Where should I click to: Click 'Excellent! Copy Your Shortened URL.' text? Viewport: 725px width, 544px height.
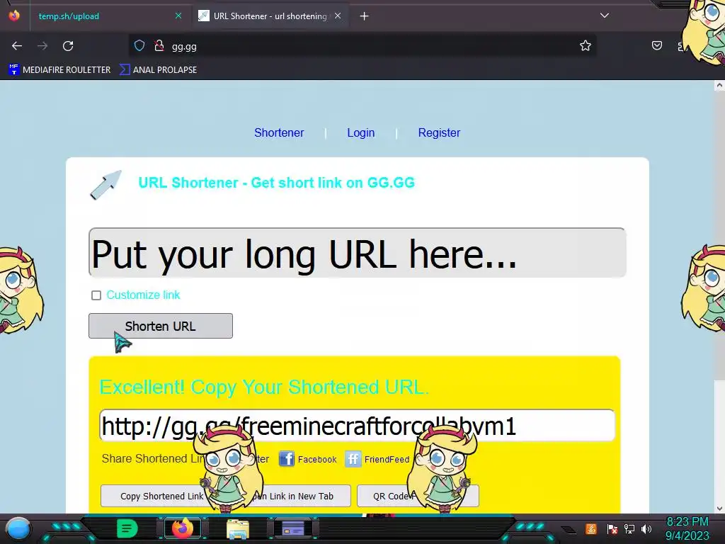264,387
